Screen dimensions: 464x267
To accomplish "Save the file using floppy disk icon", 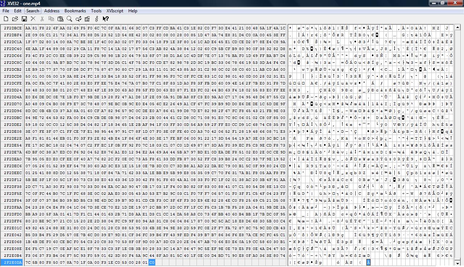I will coord(24,19).
